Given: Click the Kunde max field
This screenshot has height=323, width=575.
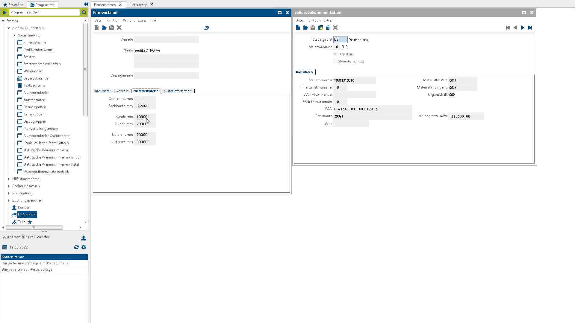Looking at the screenshot, I should click(145, 124).
